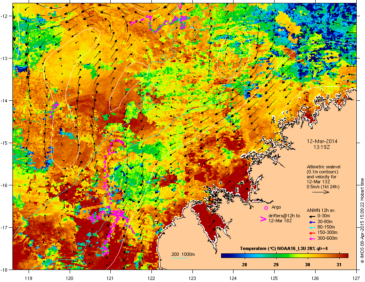Click the longitude axis label 127
This screenshot has width=365, height=282.
coord(356,278)
